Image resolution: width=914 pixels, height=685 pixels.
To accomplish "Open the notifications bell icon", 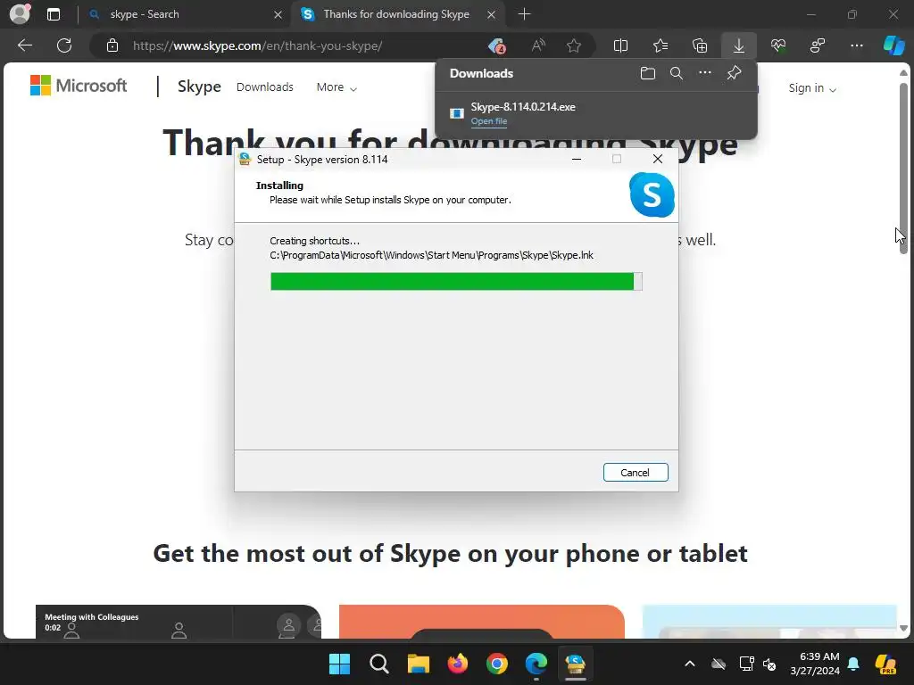I will 853,664.
